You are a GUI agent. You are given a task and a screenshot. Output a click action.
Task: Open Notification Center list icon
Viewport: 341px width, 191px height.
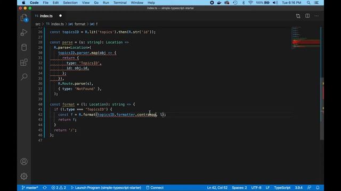coord(316,3)
